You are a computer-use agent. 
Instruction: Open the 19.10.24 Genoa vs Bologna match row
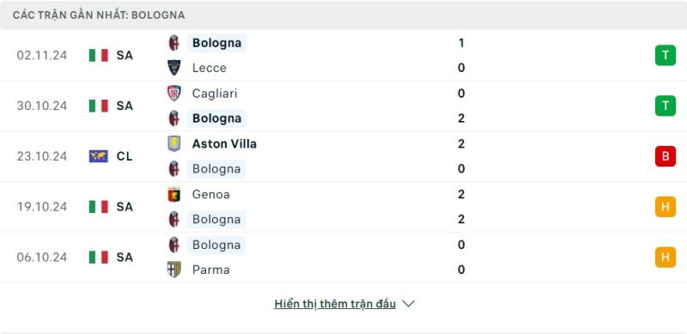click(x=343, y=206)
